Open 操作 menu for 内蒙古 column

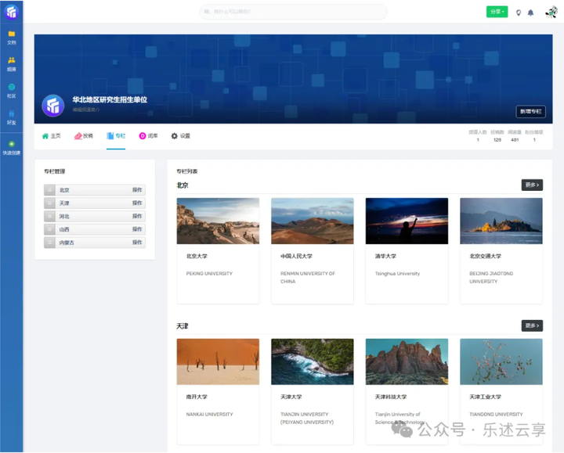tap(137, 243)
